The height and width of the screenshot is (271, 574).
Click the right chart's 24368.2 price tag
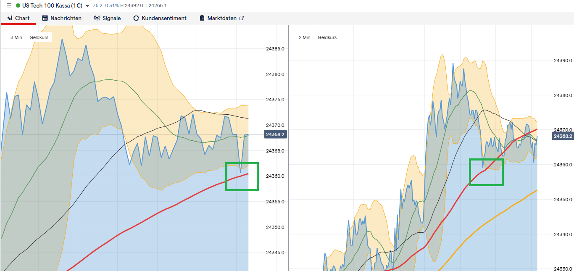563,136
